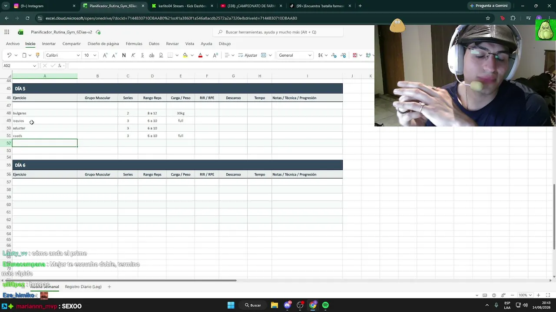Select column B header

(x=97, y=76)
